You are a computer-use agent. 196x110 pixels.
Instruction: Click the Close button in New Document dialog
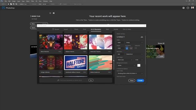[132, 80]
